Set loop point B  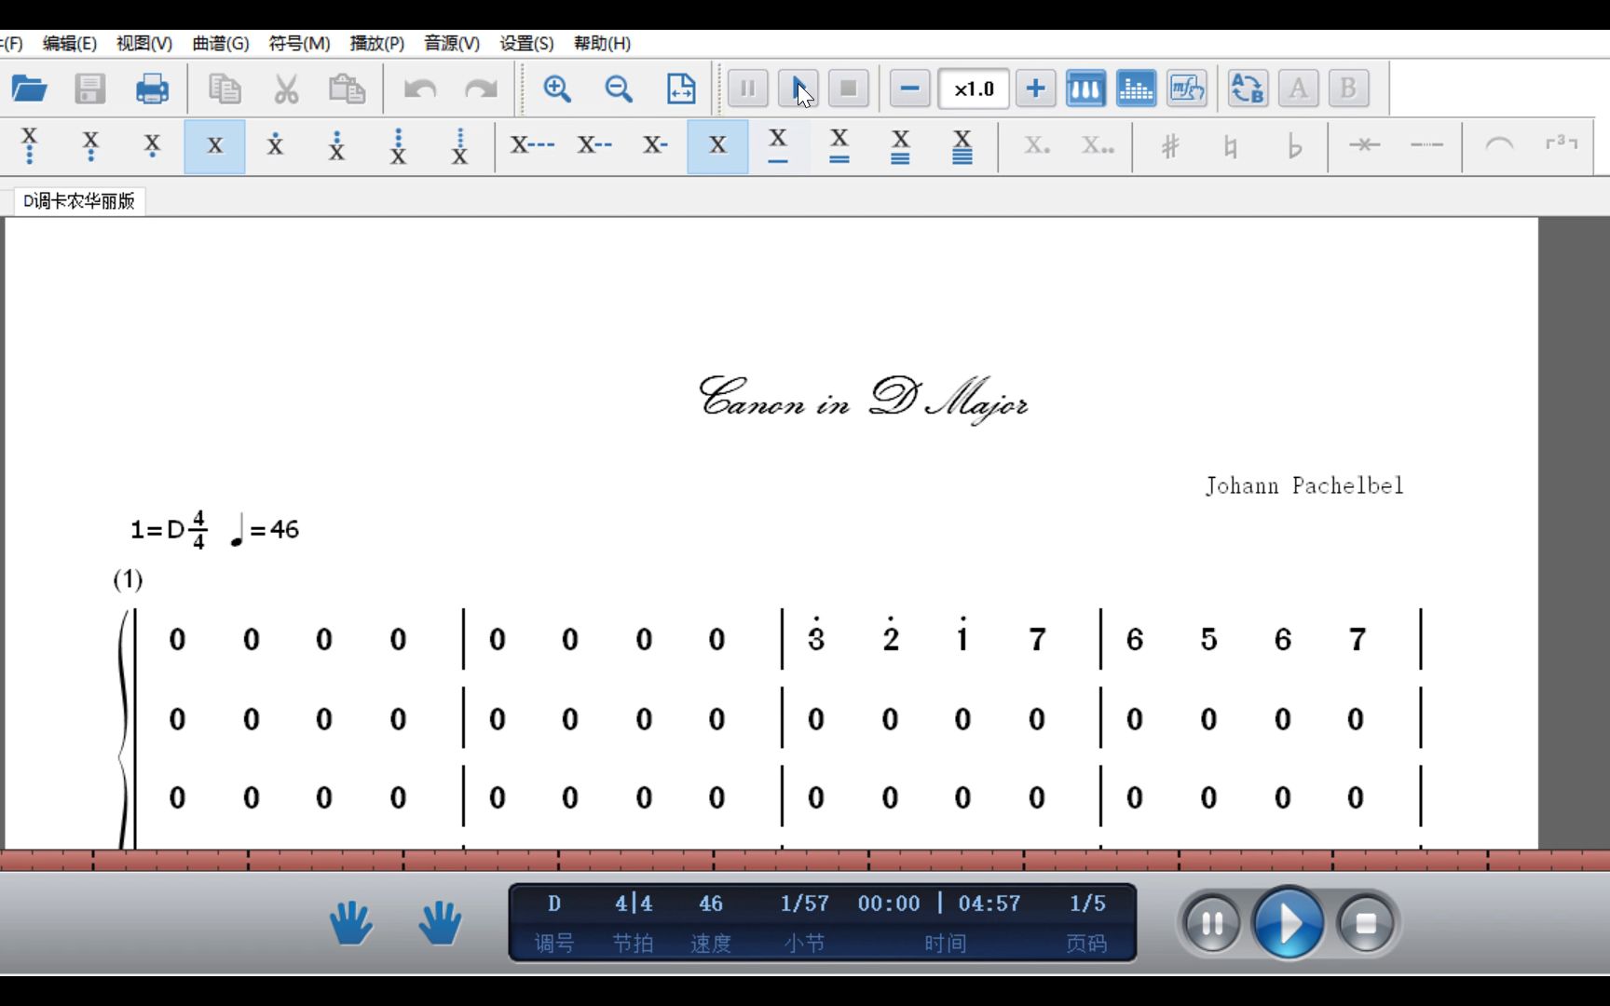point(1348,89)
